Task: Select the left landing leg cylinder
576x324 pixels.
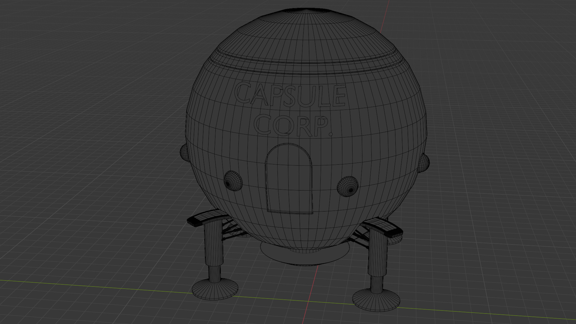Action: coord(214,244)
